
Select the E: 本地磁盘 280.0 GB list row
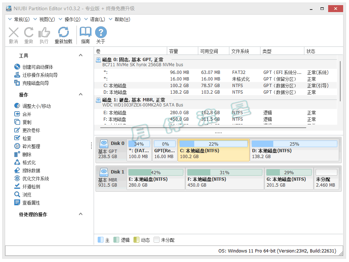tap(215, 113)
